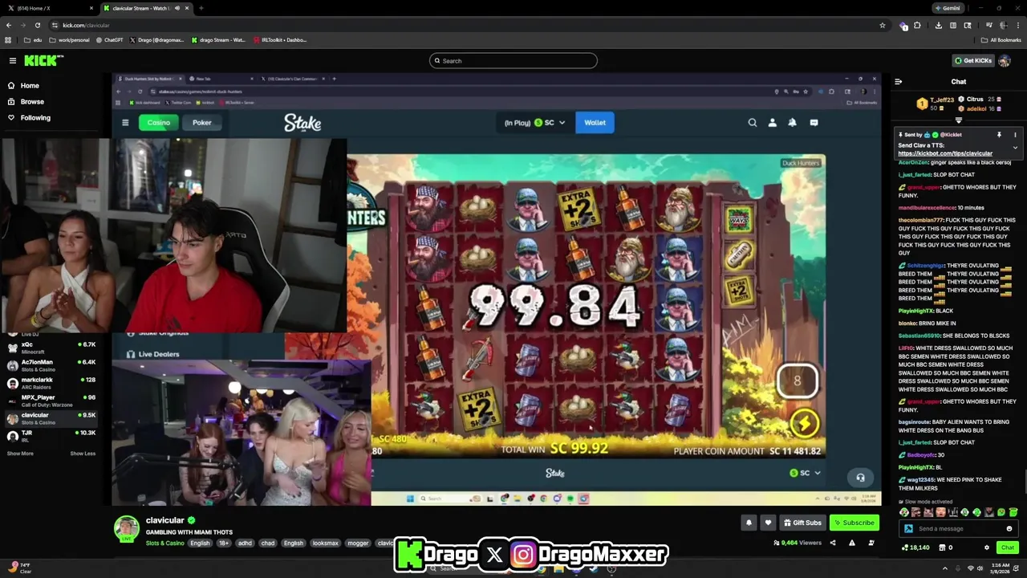Screen dimensions: 1027x578
Task: Open Chrome downloads icon
Action: [938, 25]
